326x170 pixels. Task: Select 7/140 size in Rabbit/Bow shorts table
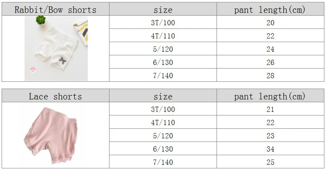[x=163, y=75]
